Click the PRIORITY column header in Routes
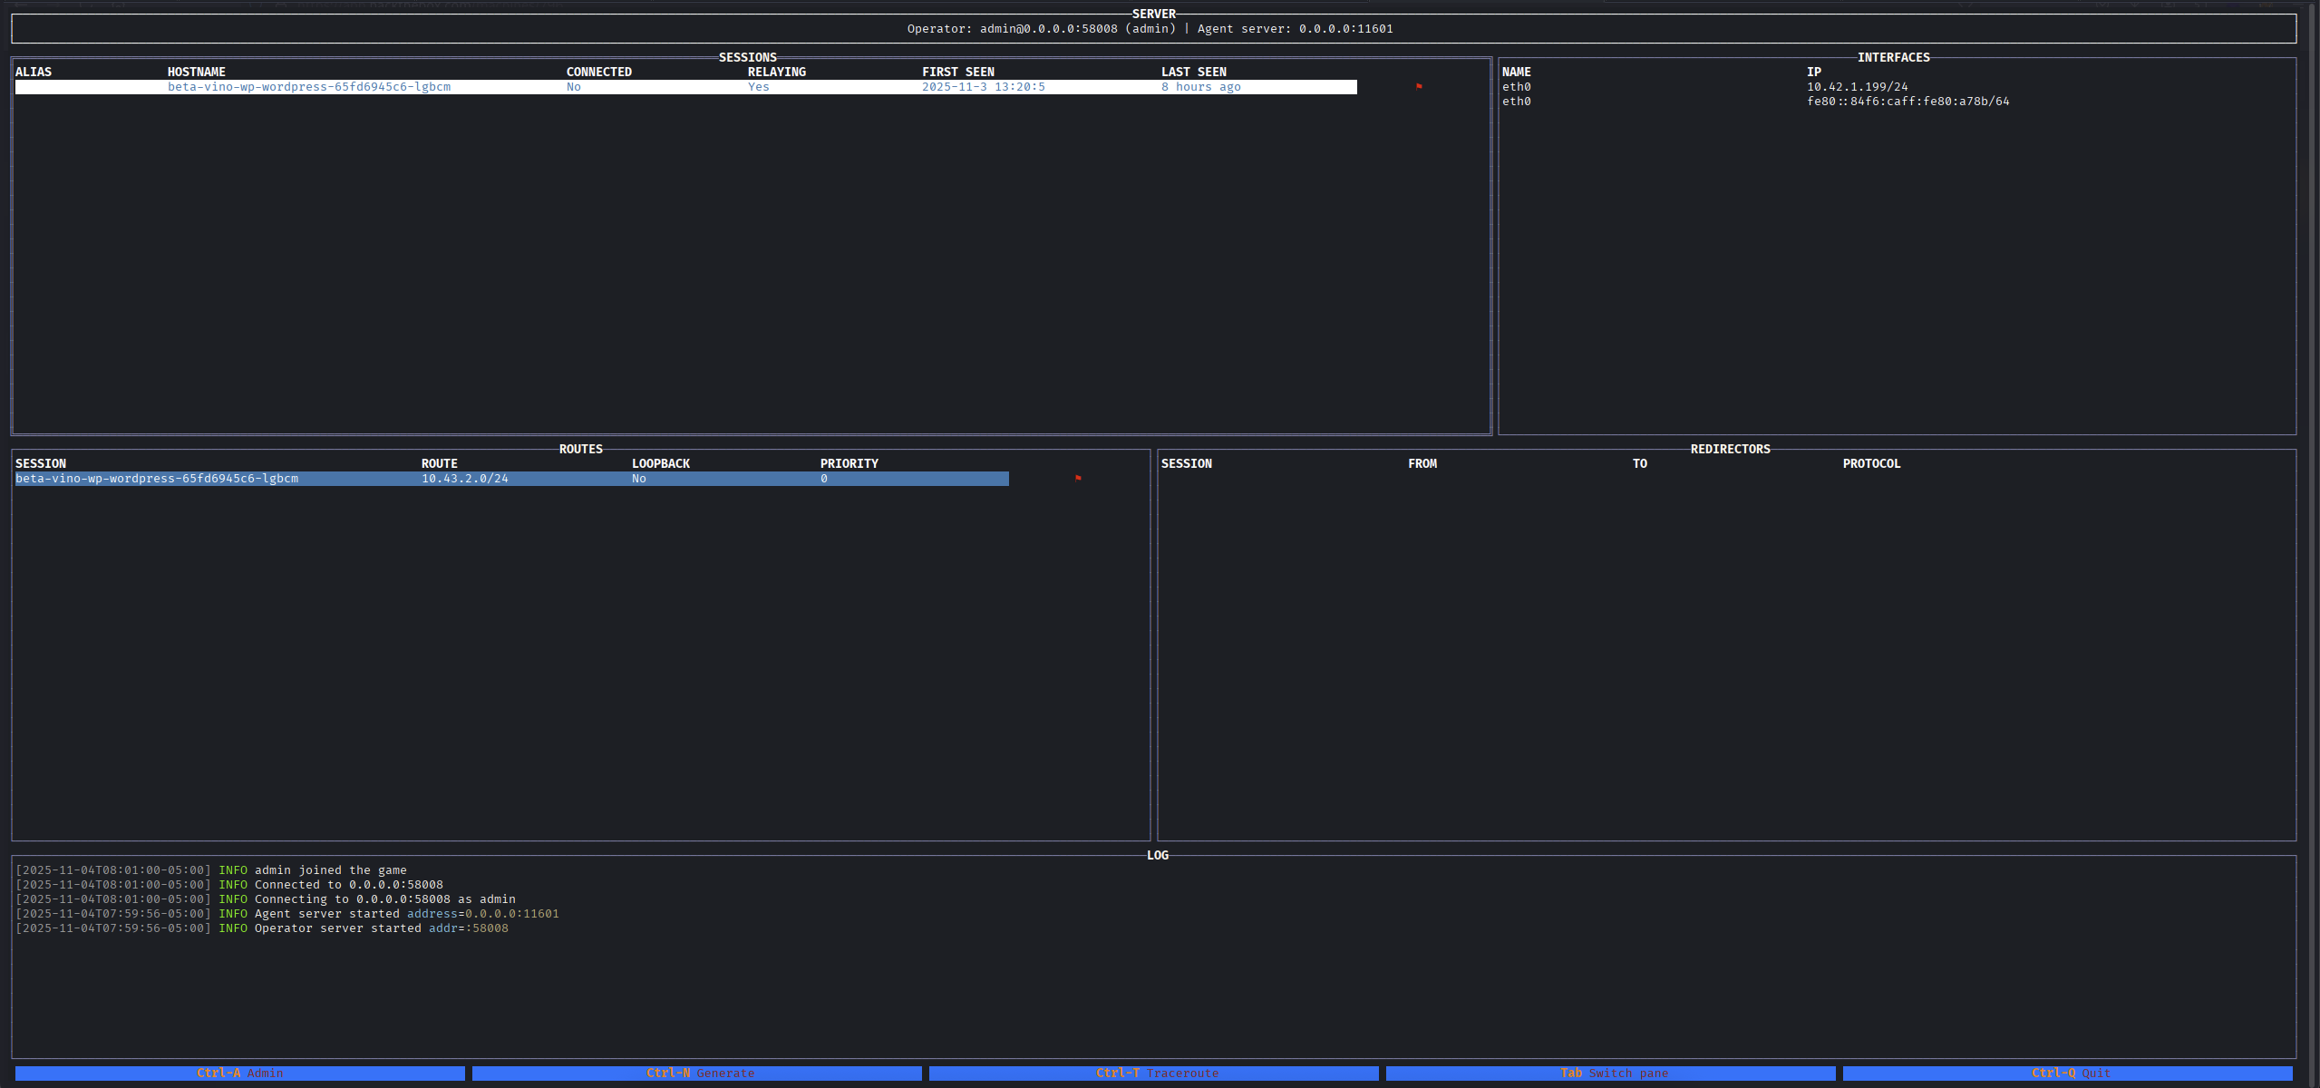The image size is (2320, 1088). point(849,463)
